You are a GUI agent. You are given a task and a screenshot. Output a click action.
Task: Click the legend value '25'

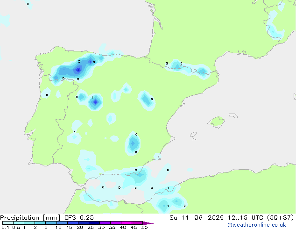pos(91,227)
